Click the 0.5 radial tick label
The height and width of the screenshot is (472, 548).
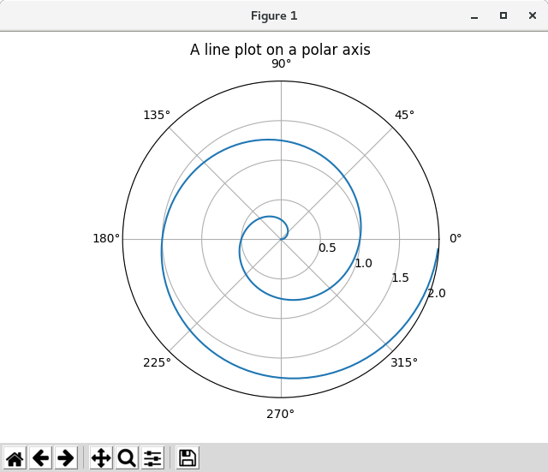327,248
